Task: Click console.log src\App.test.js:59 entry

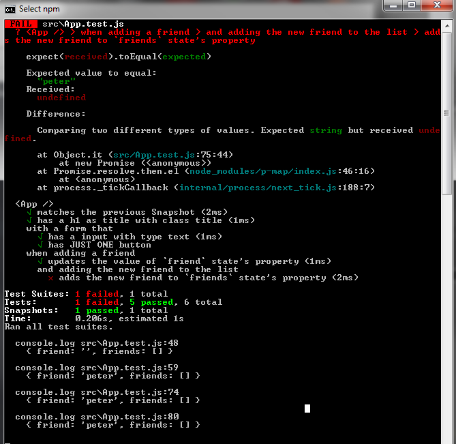Action: 97,368
